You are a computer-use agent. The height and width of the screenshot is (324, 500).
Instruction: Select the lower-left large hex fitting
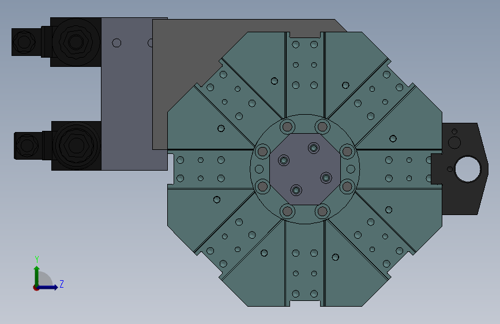click(76, 145)
